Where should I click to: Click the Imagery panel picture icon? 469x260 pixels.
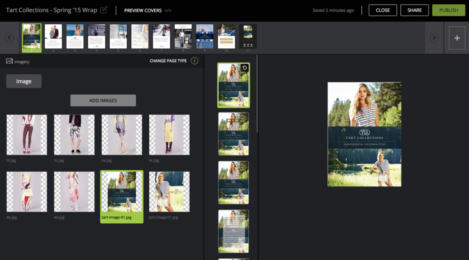pos(9,61)
